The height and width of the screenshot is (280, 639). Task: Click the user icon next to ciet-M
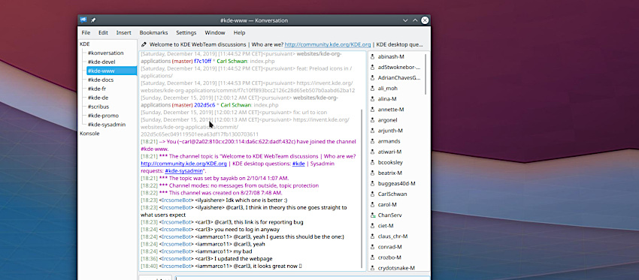pos(372,226)
